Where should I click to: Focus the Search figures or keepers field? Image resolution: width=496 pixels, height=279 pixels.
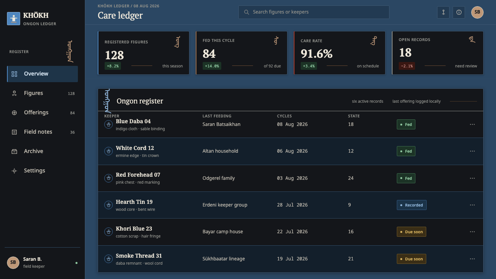tap(314, 12)
